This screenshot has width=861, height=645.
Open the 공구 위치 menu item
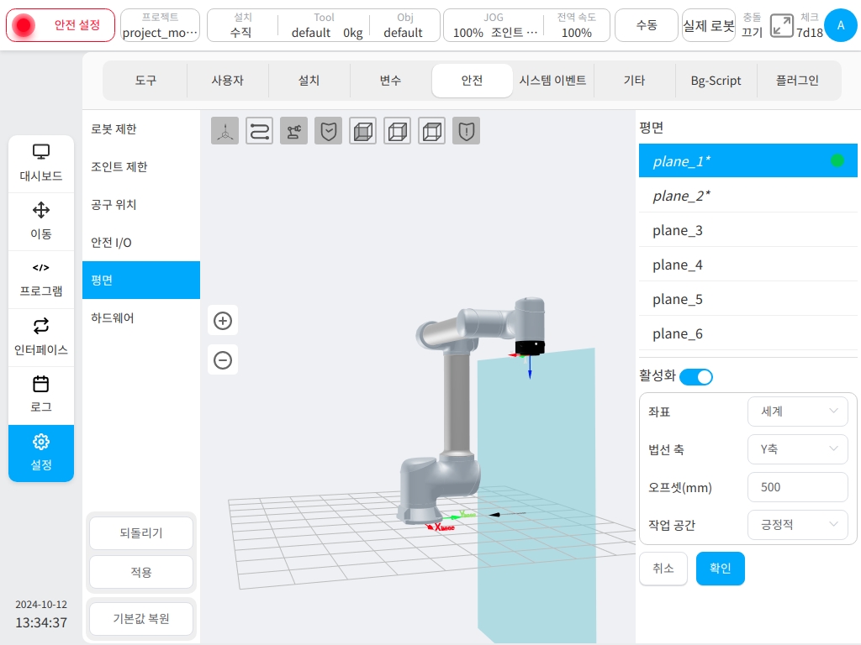[x=141, y=205]
